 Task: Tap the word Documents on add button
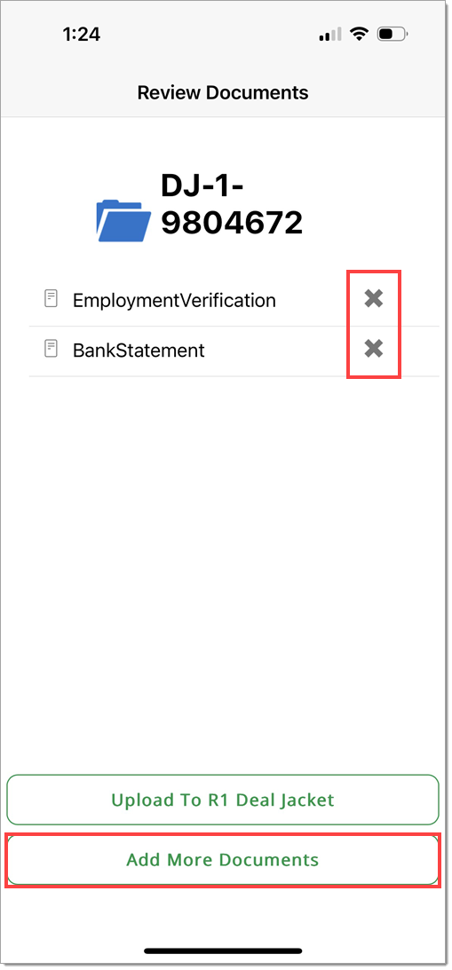(x=269, y=860)
